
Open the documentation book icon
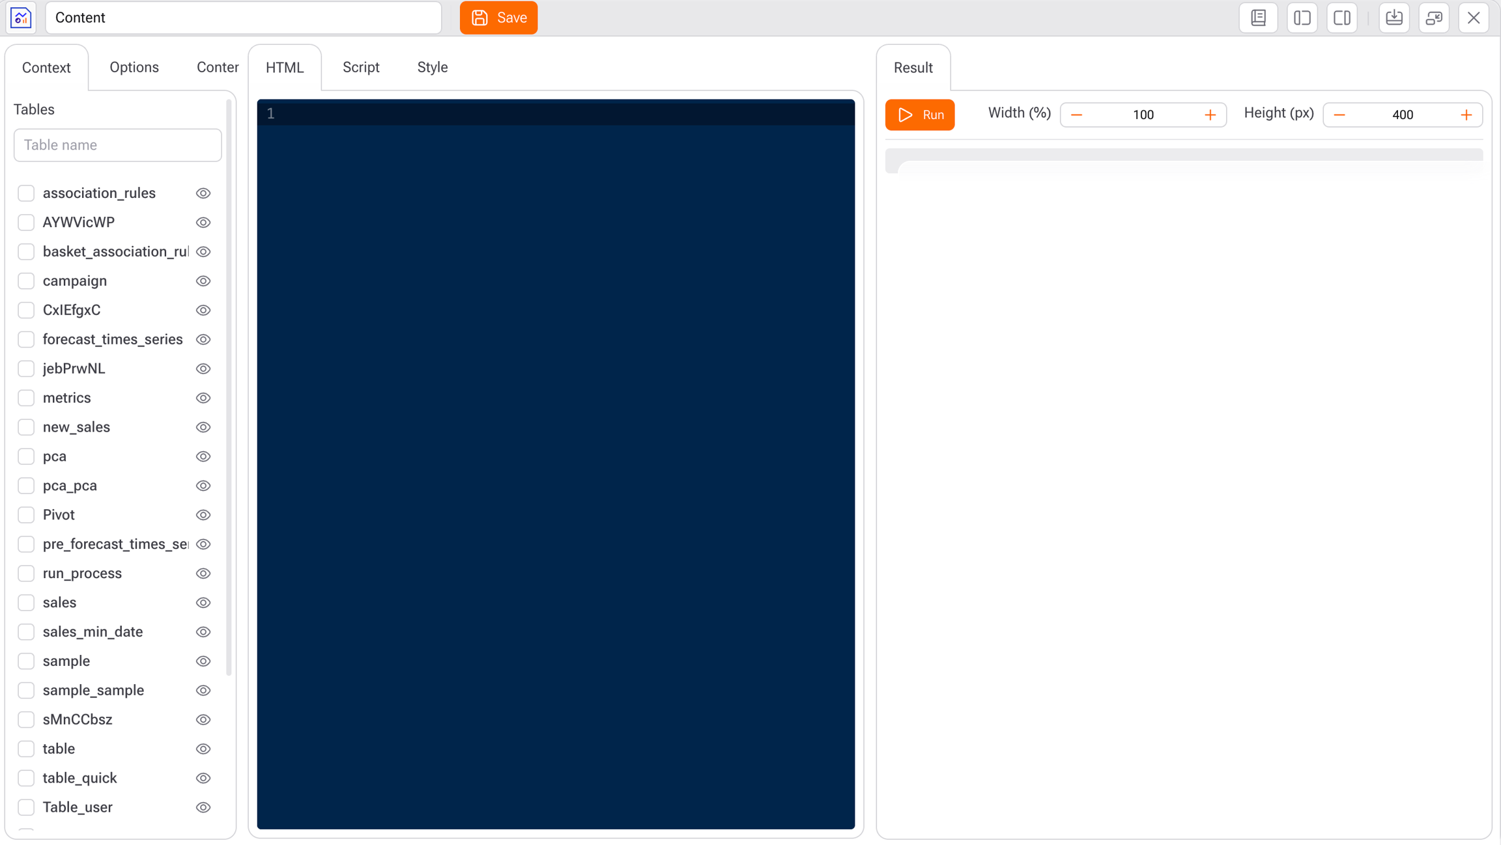[1258, 18]
